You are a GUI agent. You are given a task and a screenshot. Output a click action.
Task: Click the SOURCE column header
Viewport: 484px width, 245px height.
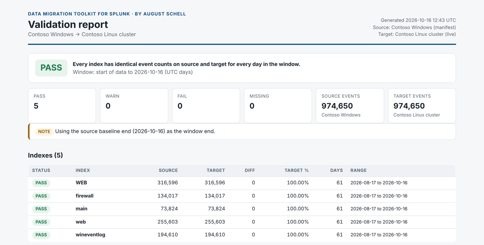pyautogui.click(x=168, y=170)
